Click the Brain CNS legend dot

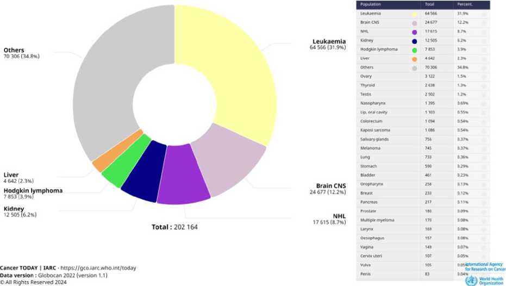414,22
